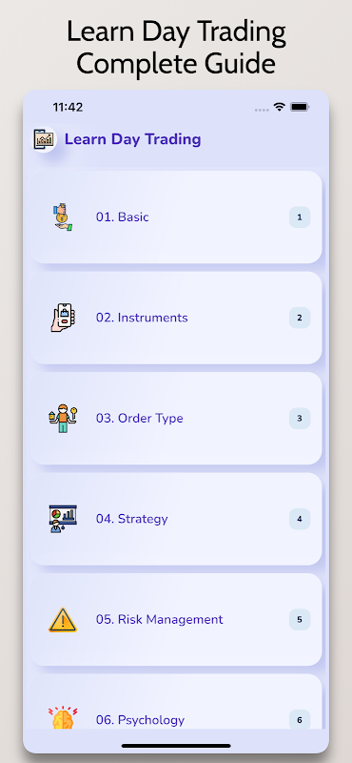
Task: Open the 02. Instruments chapter
Action: click(x=176, y=318)
